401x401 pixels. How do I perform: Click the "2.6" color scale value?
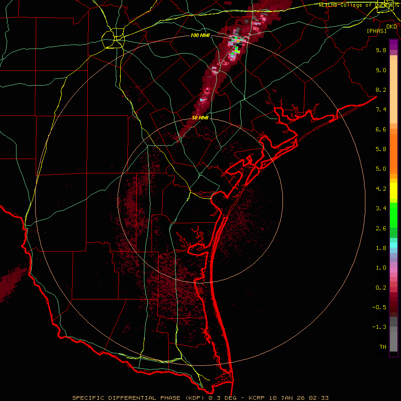click(381, 229)
